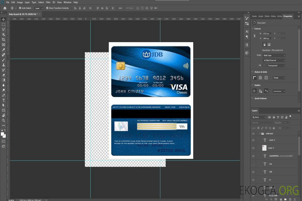The image size is (302, 201).
Task: Hide the '169' text layer
Action: [x=253, y=172]
